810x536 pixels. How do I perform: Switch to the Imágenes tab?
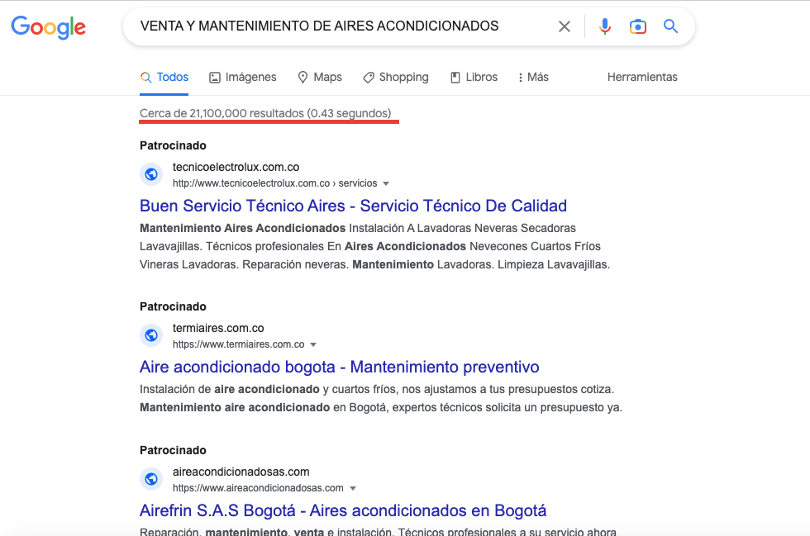point(243,78)
